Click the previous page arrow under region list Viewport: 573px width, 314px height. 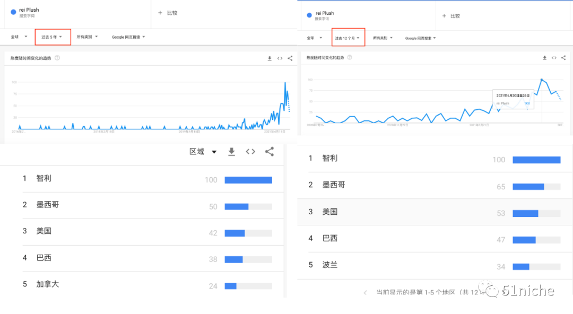click(364, 292)
